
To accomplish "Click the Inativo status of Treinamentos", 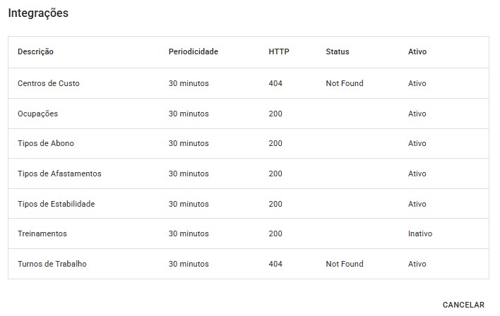I will coord(420,233).
